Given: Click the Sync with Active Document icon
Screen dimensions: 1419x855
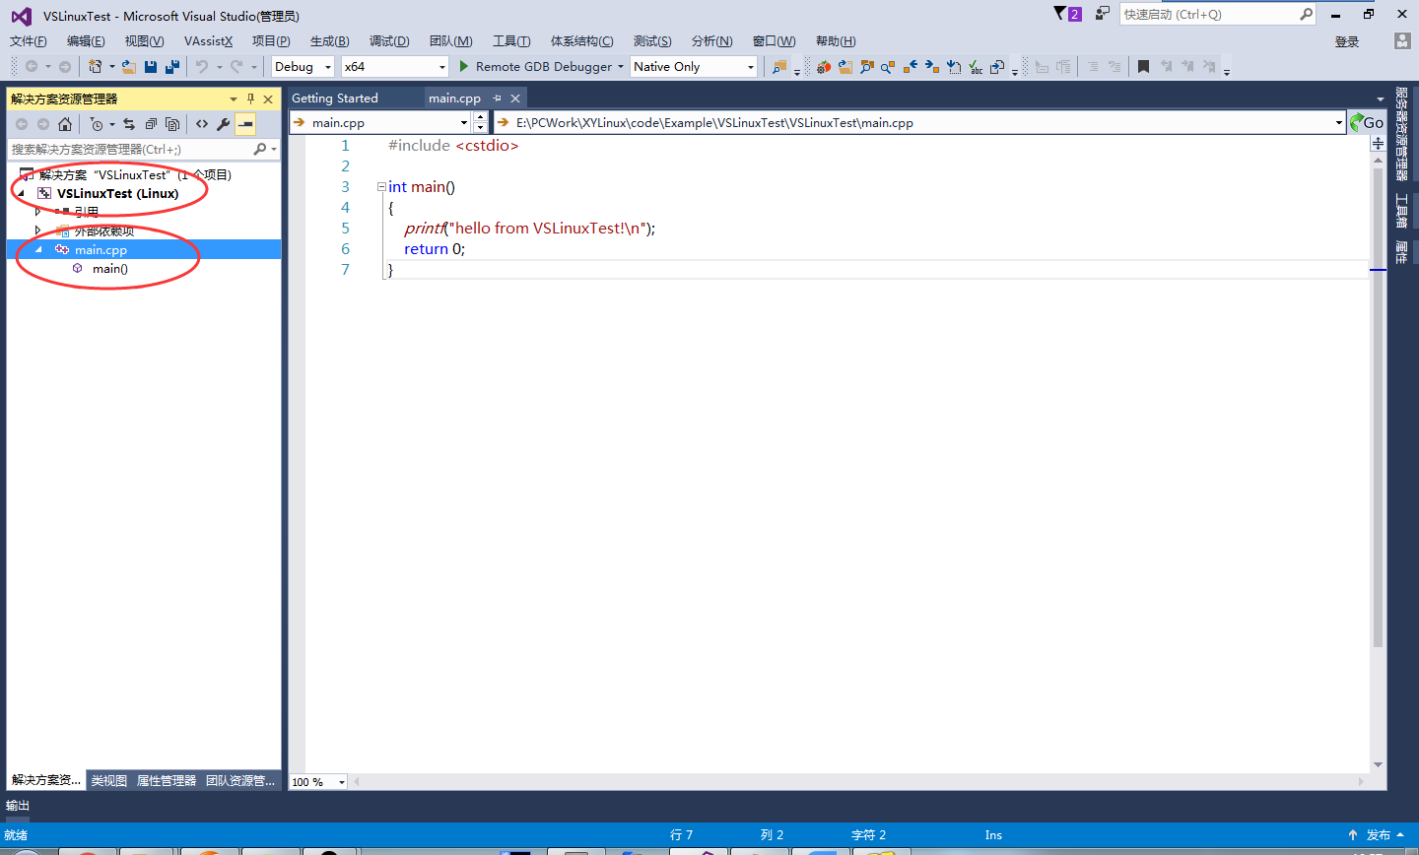Looking at the screenshot, I should pyautogui.click(x=129, y=124).
